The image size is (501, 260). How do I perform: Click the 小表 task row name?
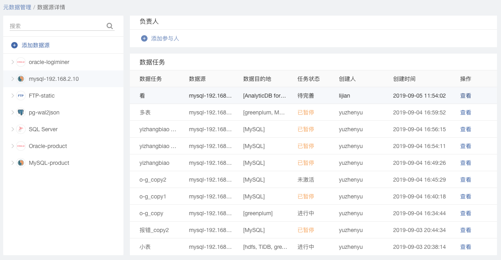(145, 247)
